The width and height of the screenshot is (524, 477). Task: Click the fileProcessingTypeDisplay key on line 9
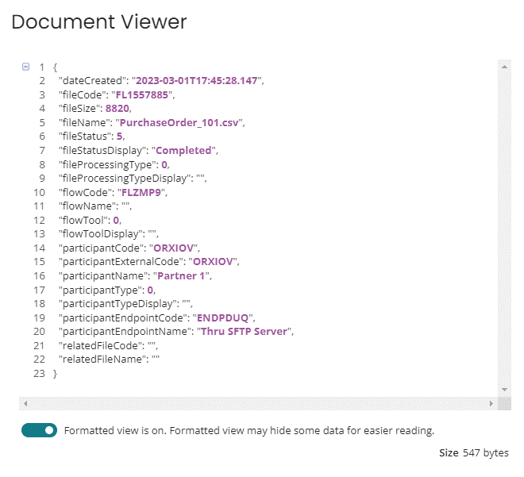(x=125, y=179)
